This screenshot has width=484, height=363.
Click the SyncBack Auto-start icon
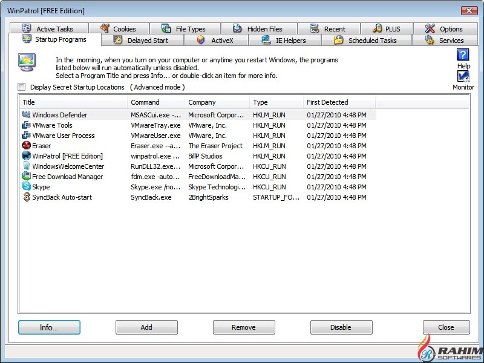click(x=27, y=197)
